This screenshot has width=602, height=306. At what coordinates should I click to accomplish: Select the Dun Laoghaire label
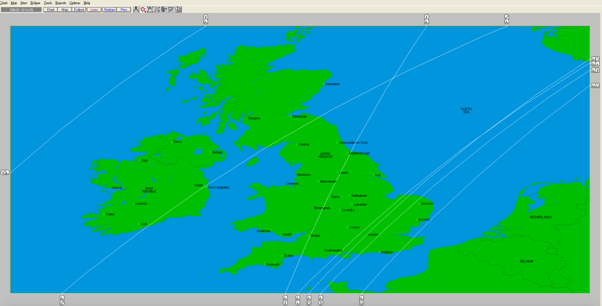coord(219,187)
